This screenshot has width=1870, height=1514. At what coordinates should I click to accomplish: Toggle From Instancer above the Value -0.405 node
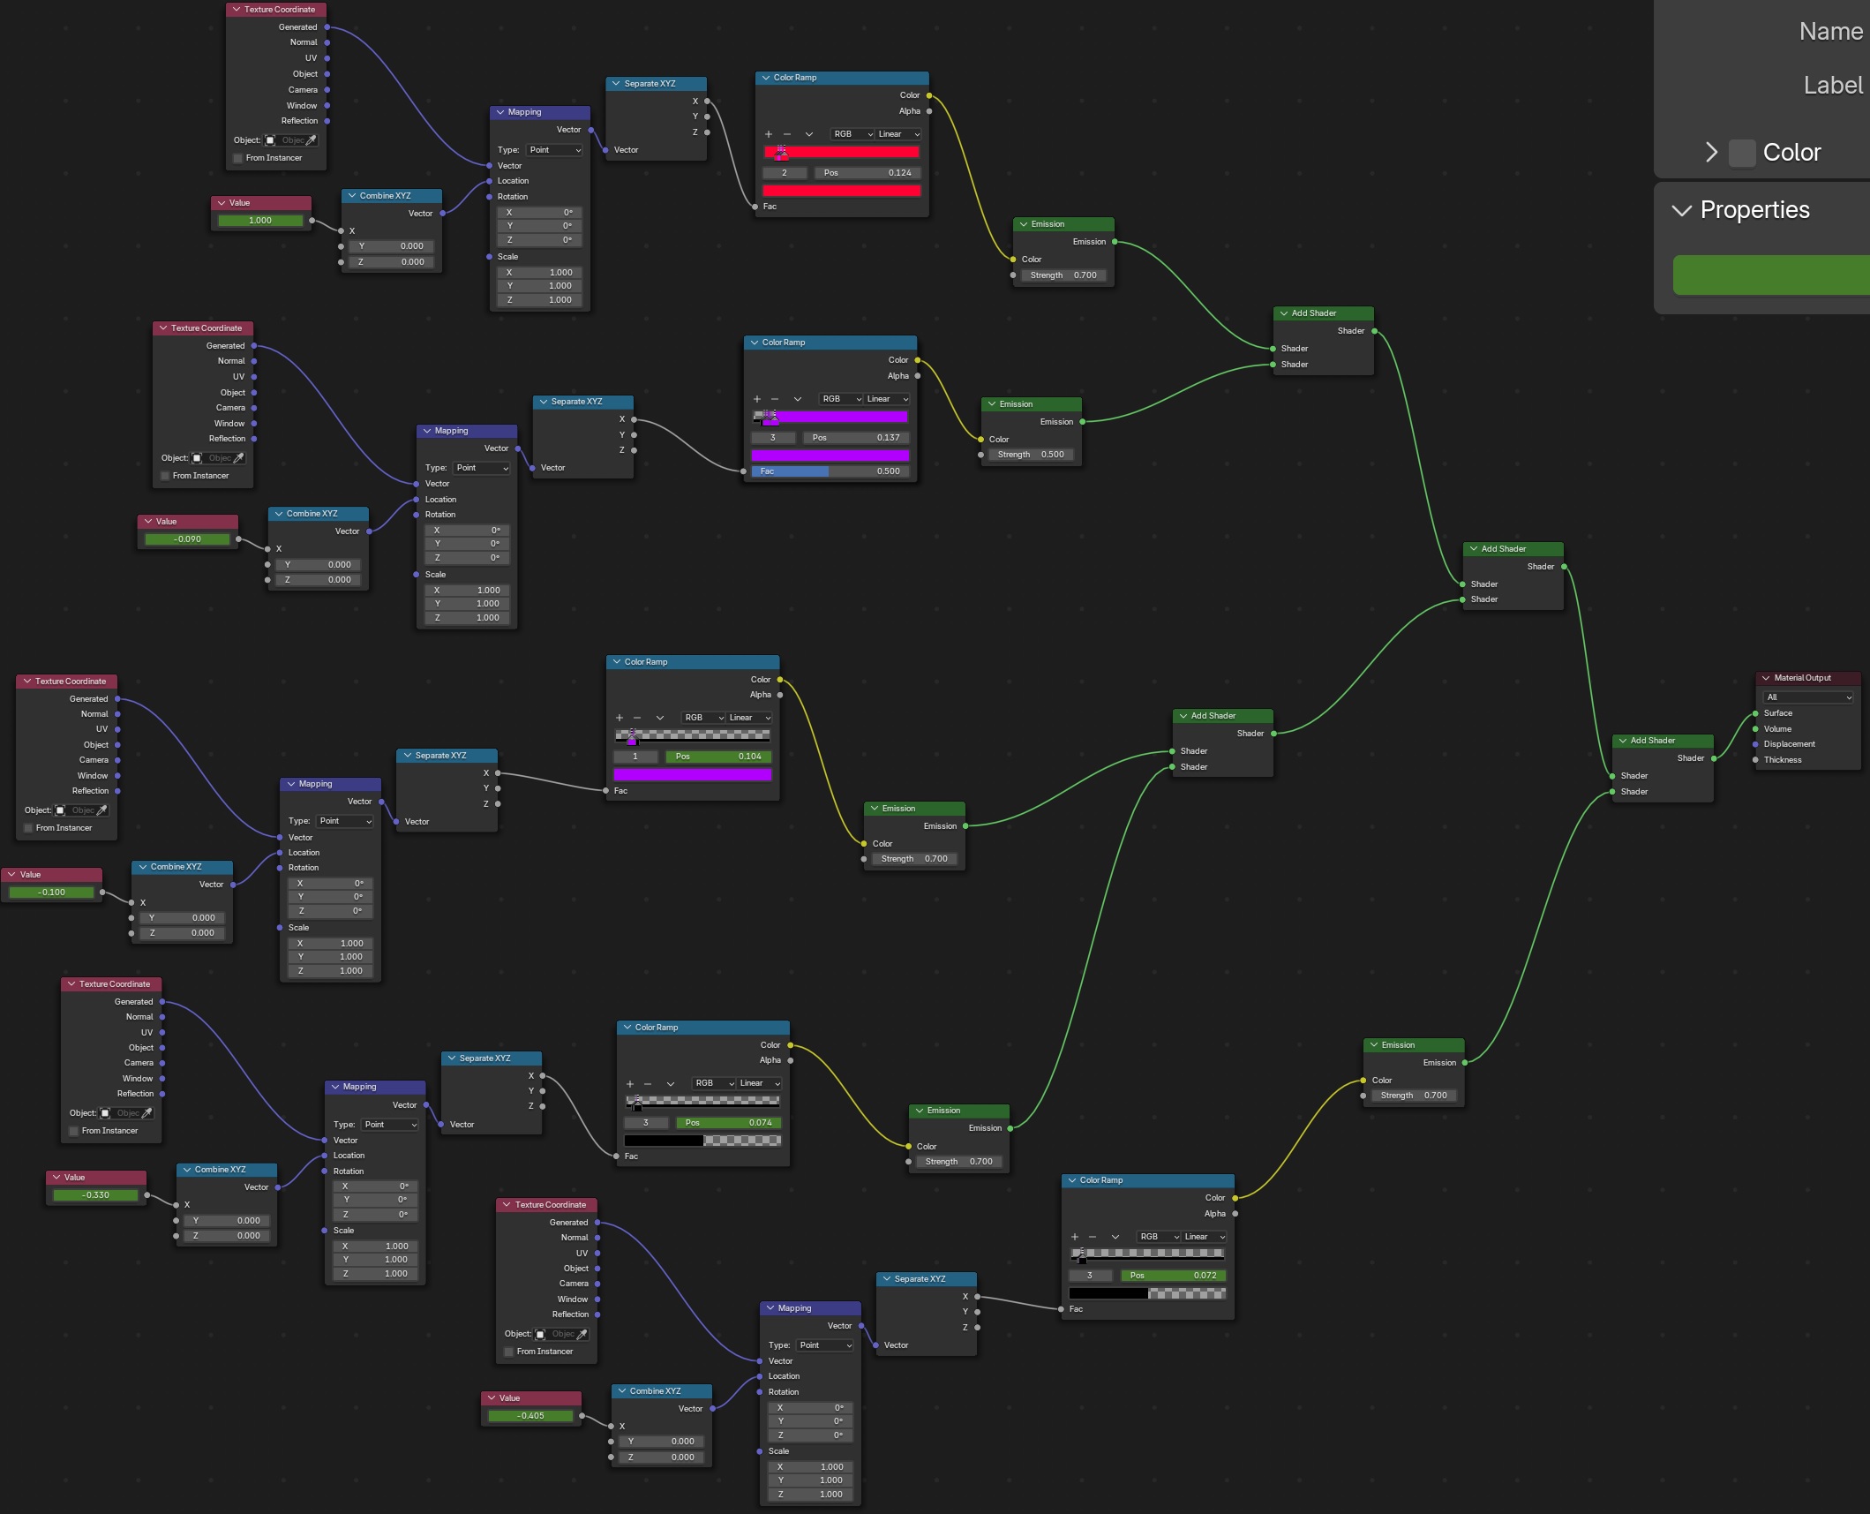508,1352
